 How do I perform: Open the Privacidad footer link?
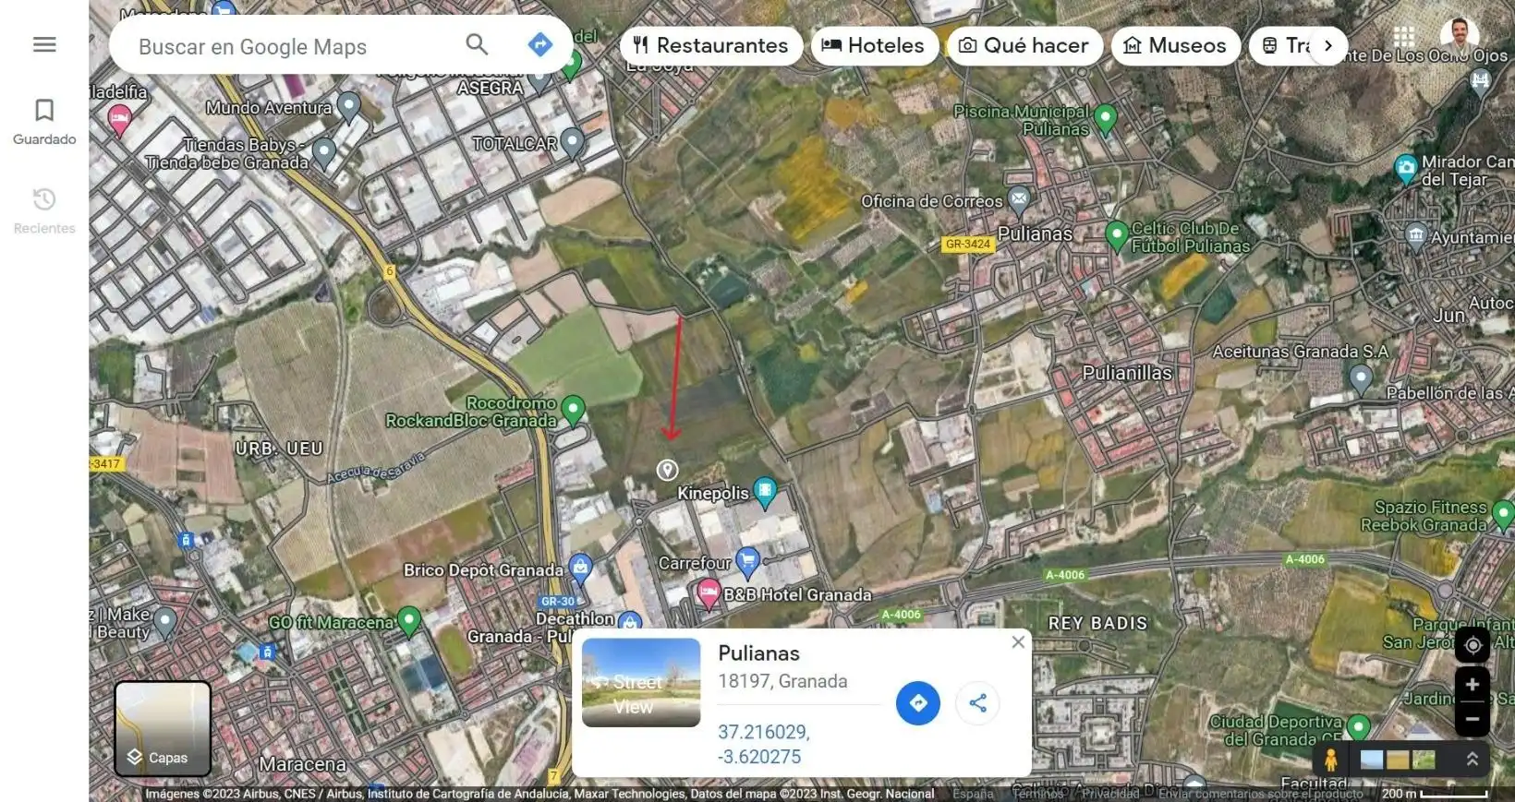tap(1110, 794)
